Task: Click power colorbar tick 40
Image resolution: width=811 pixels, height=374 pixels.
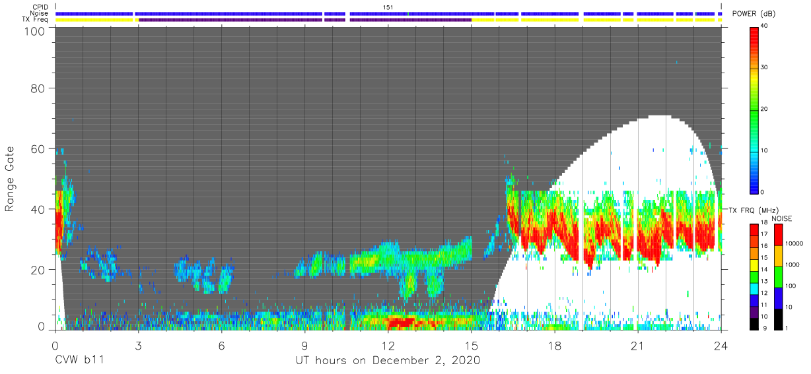Action: (x=764, y=27)
